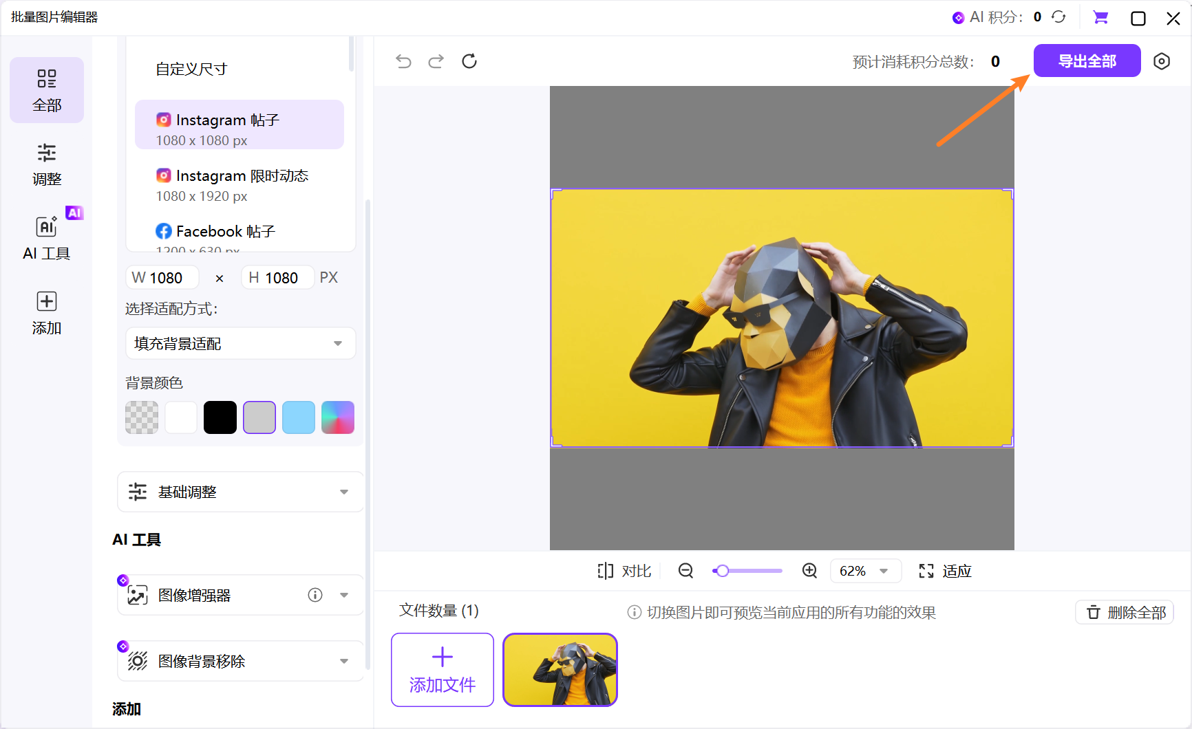Redo the last edit
Image resolution: width=1192 pixels, height=729 pixels.
coord(436,61)
